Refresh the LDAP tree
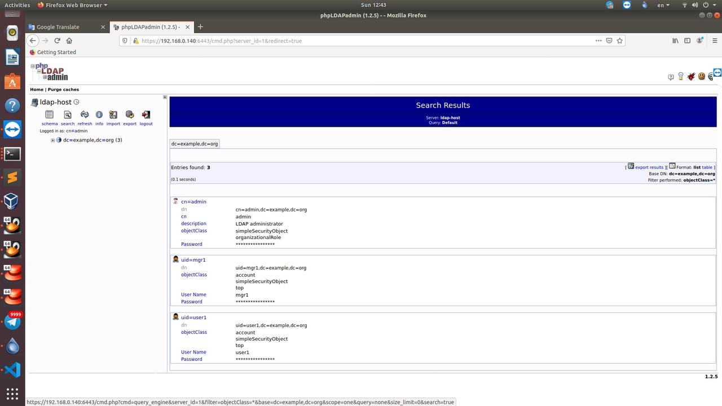 pyautogui.click(x=85, y=115)
